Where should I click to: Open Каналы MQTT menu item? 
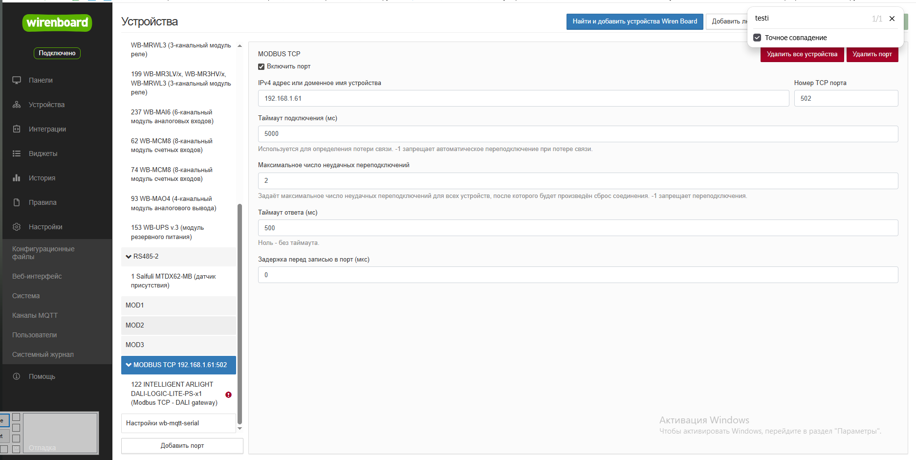pyautogui.click(x=35, y=315)
